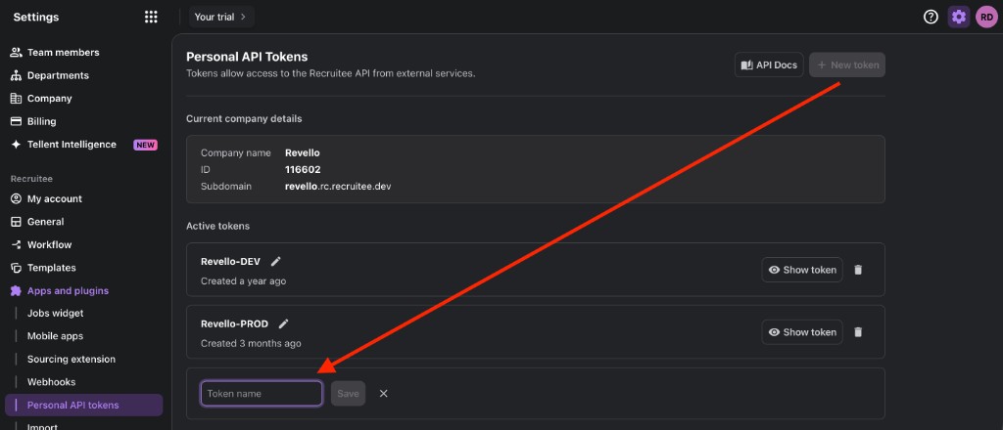Expand the Your trial breadcrumb
This screenshot has height=430, width=1003.
[221, 18]
